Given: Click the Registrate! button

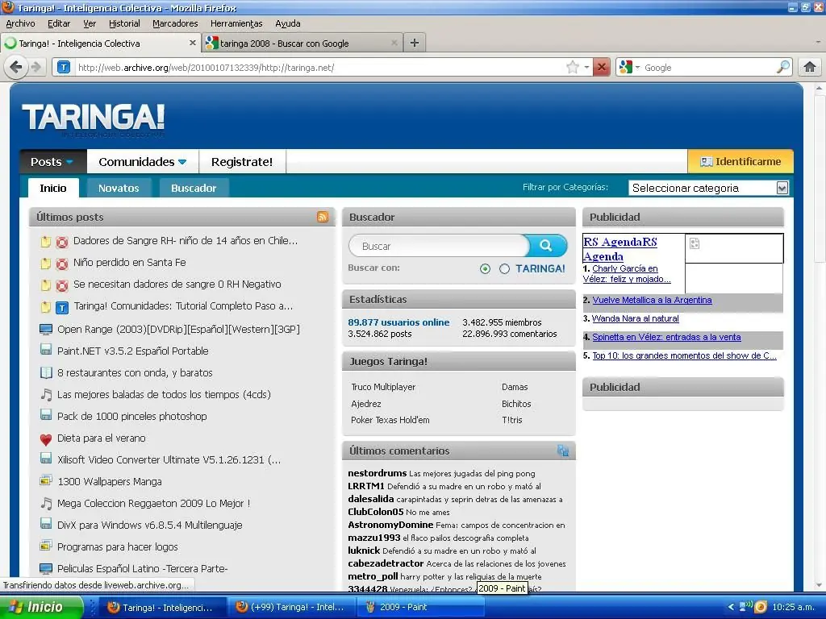Looking at the screenshot, I should pos(242,161).
